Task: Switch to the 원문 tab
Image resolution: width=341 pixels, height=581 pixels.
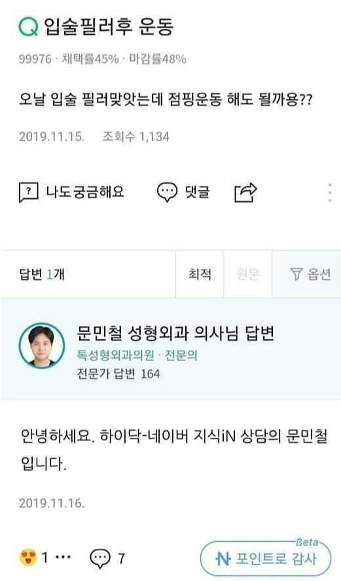Action: [x=247, y=274]
